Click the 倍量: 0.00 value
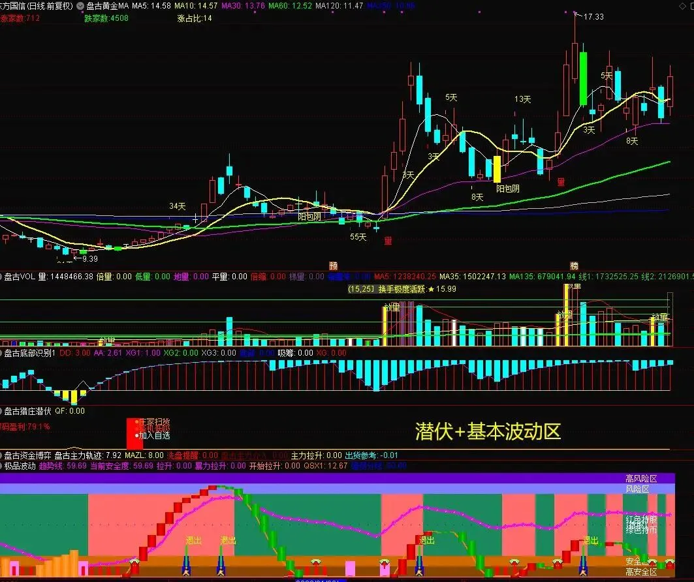The height and width of the screenshot is (582, 694). pos(114,277)
